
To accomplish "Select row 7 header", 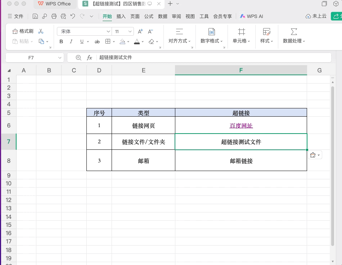I will tap(9, 142).
